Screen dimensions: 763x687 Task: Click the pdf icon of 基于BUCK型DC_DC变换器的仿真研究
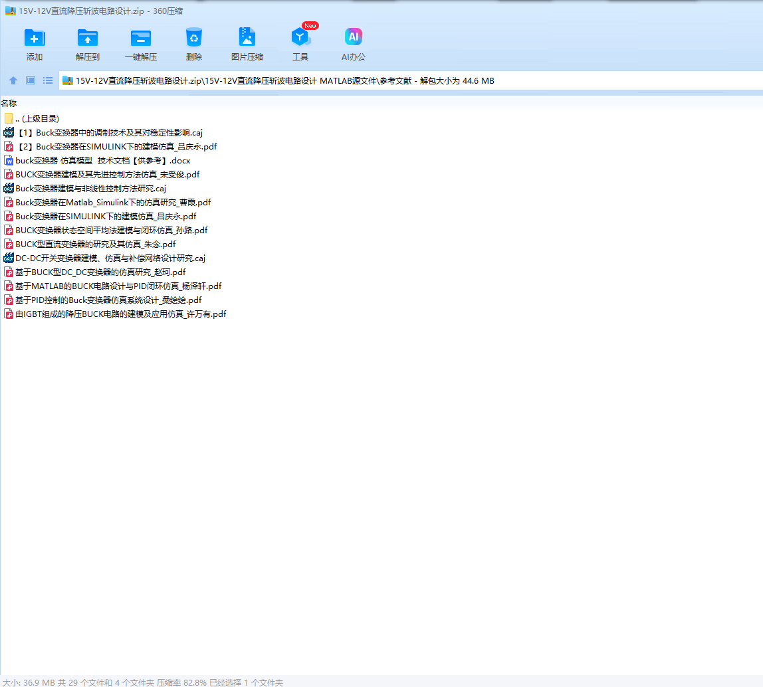coord(9,272)
